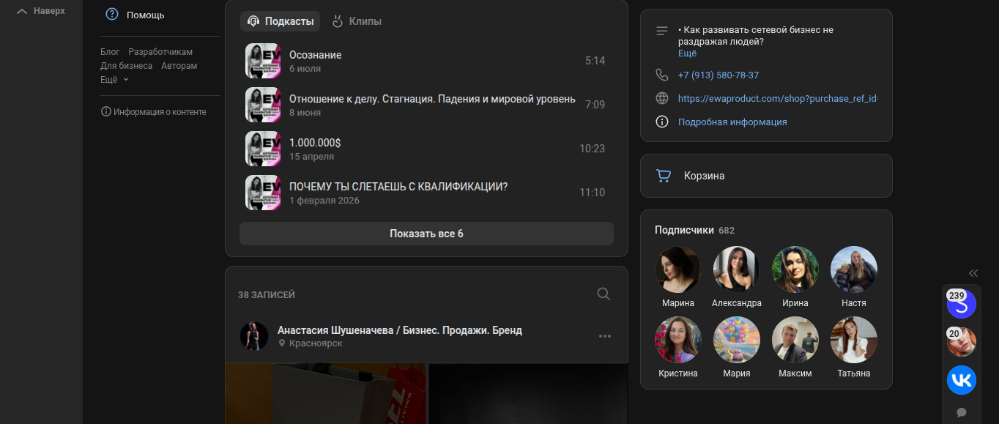999x424 pixels.
Task: Click the phone handset icon
Action: [662, 75]
